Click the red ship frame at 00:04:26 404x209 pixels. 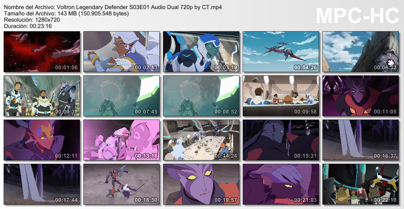click(x=281, y=52)
